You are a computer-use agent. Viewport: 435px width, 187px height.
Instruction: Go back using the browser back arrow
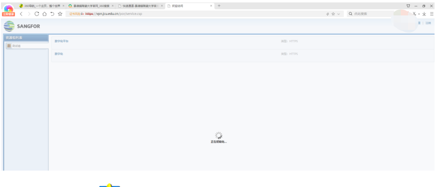(21, 14)
